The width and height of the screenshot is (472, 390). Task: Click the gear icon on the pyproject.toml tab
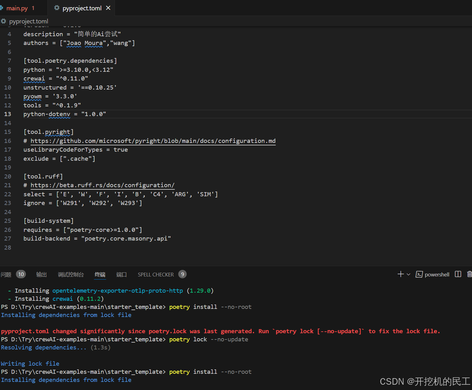click(x=56, y=8)
